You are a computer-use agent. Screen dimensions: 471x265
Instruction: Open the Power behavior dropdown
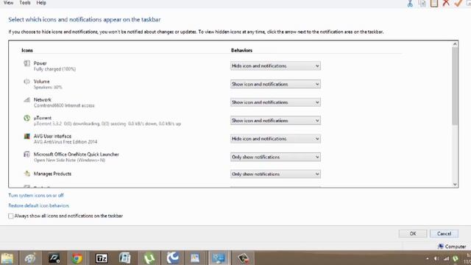[275, 66]
